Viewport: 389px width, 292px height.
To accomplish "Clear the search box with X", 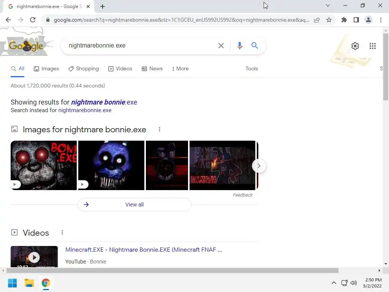I will [x=221, y=46].
